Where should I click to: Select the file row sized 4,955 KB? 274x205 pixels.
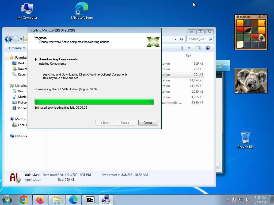182,97
